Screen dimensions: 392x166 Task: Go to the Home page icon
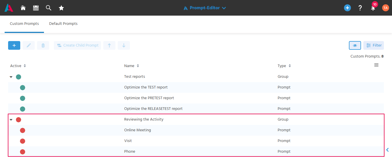[x=23, y=8]
